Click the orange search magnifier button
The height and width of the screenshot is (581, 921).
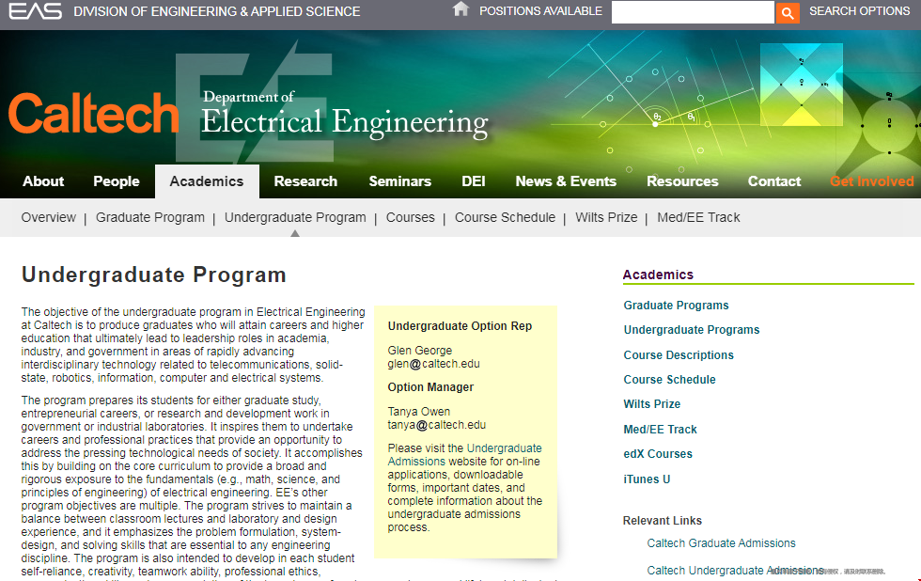click(788, 12)
